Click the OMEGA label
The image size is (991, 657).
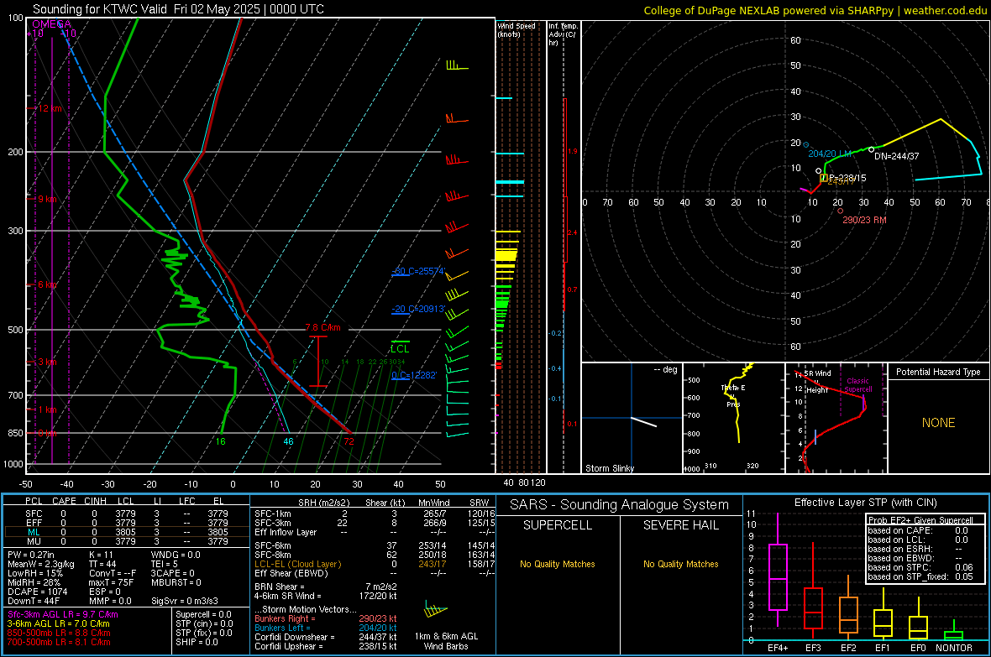pos(52,24)
